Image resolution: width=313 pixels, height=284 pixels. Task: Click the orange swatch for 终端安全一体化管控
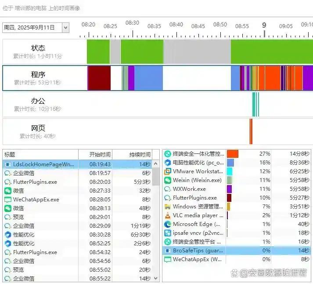[232, 154]
